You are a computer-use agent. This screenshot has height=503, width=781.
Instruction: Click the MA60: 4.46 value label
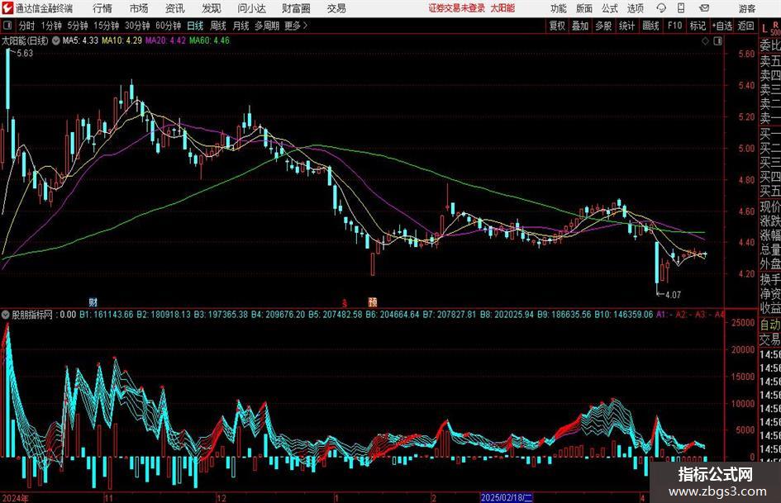tap(209, 40)
